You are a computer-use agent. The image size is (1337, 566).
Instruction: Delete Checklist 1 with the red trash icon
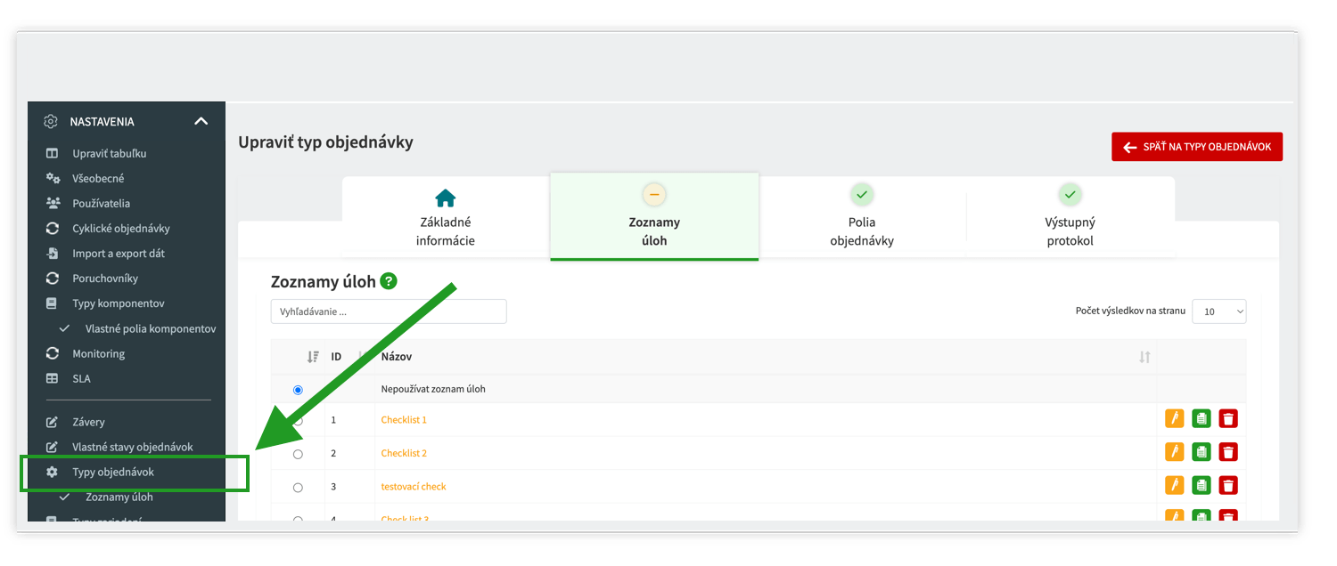coord(1228,418)
